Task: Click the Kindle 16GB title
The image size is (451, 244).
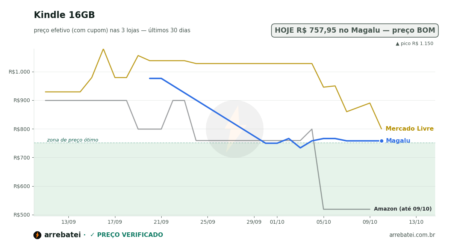Action: click(x=64, y=15)
